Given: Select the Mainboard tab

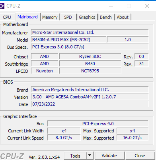Looking at the screenshot, I should coord(27,17).
